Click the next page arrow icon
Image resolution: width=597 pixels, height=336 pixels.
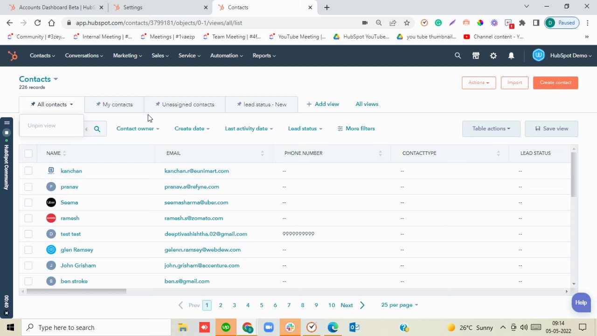tap(362, 305)
